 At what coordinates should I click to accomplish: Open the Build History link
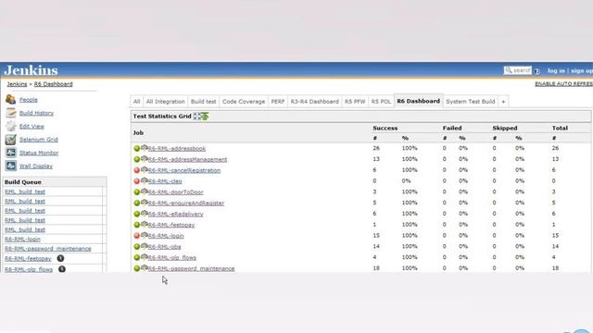click(36, 113)
